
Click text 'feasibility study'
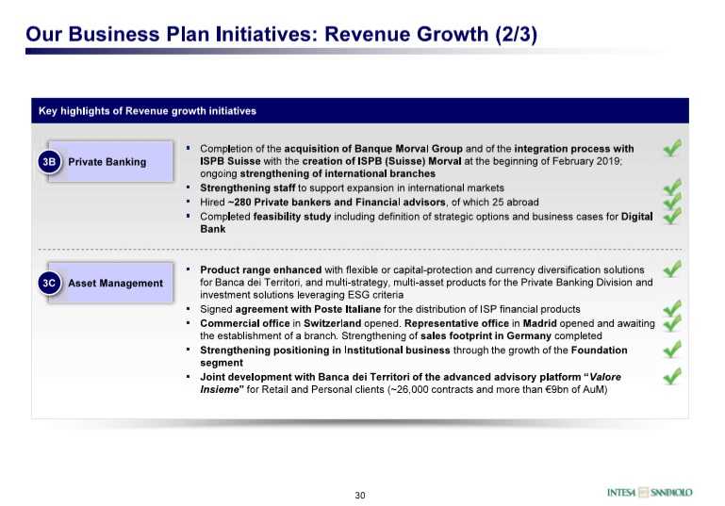(x=291, y=217)
